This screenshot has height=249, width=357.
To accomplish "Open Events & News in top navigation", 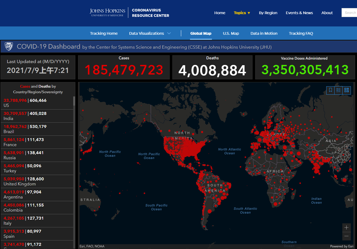I will pos(299,13).
